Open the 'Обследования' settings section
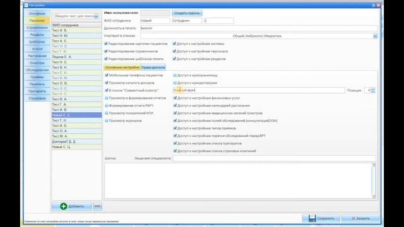 37,70
